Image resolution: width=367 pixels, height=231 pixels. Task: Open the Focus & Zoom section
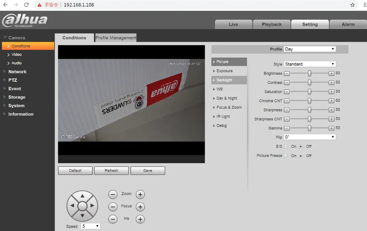(229, 107)
